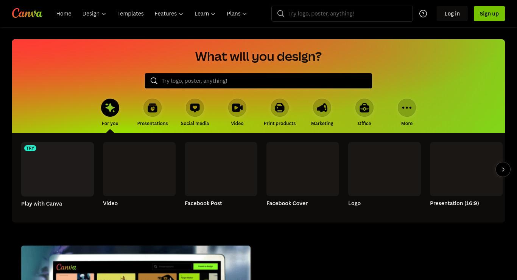Select the Presentations category icon

(153, 108)
